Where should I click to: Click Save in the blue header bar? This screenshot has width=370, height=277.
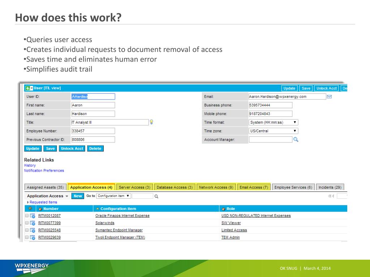(x=306, y=88)
